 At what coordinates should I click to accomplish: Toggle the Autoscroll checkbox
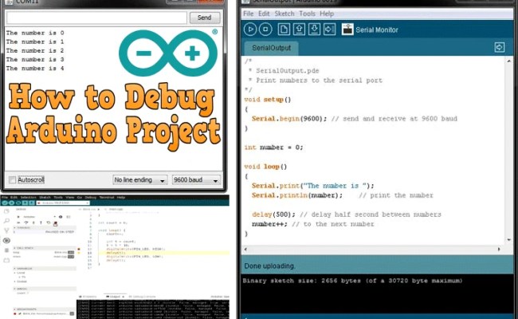coord(12,179)
